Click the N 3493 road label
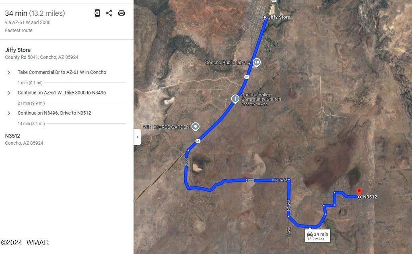This screenshot has height=254, width=412. coord(281,180)
